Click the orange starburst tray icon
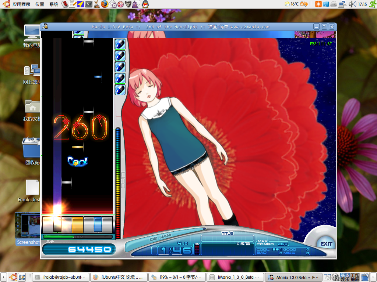Image resolution: width=377 pixels, height=282 pixels. pyautogui.click(x=318, y=4)
